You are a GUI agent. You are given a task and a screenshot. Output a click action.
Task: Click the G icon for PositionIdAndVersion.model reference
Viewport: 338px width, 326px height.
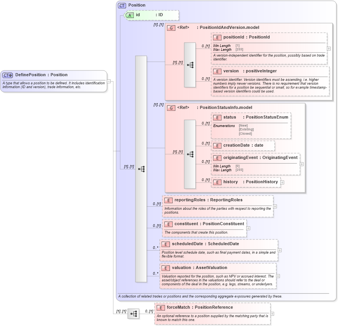pyautogui.click(x=171, y=28)
